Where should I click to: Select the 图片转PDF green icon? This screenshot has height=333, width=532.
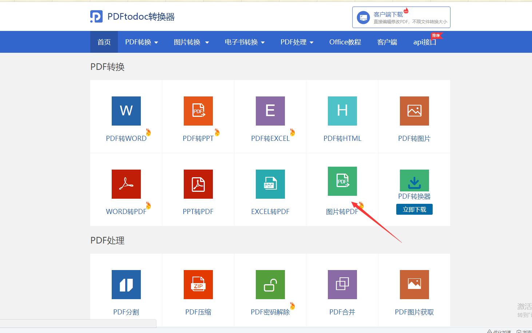pyautogui.click(x=342, y=181)
